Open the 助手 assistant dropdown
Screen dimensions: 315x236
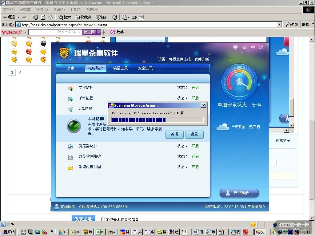pyautogui.click(x=127, y=32)
